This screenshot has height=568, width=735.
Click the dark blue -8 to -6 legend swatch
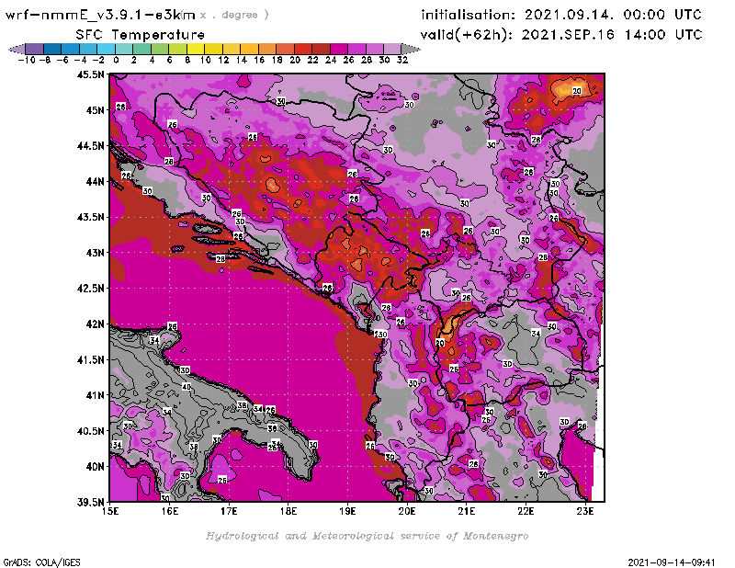pos(52,49)
